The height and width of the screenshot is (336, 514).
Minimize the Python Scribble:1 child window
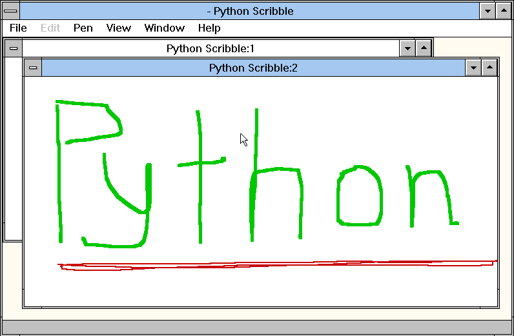tap(407, 48)
